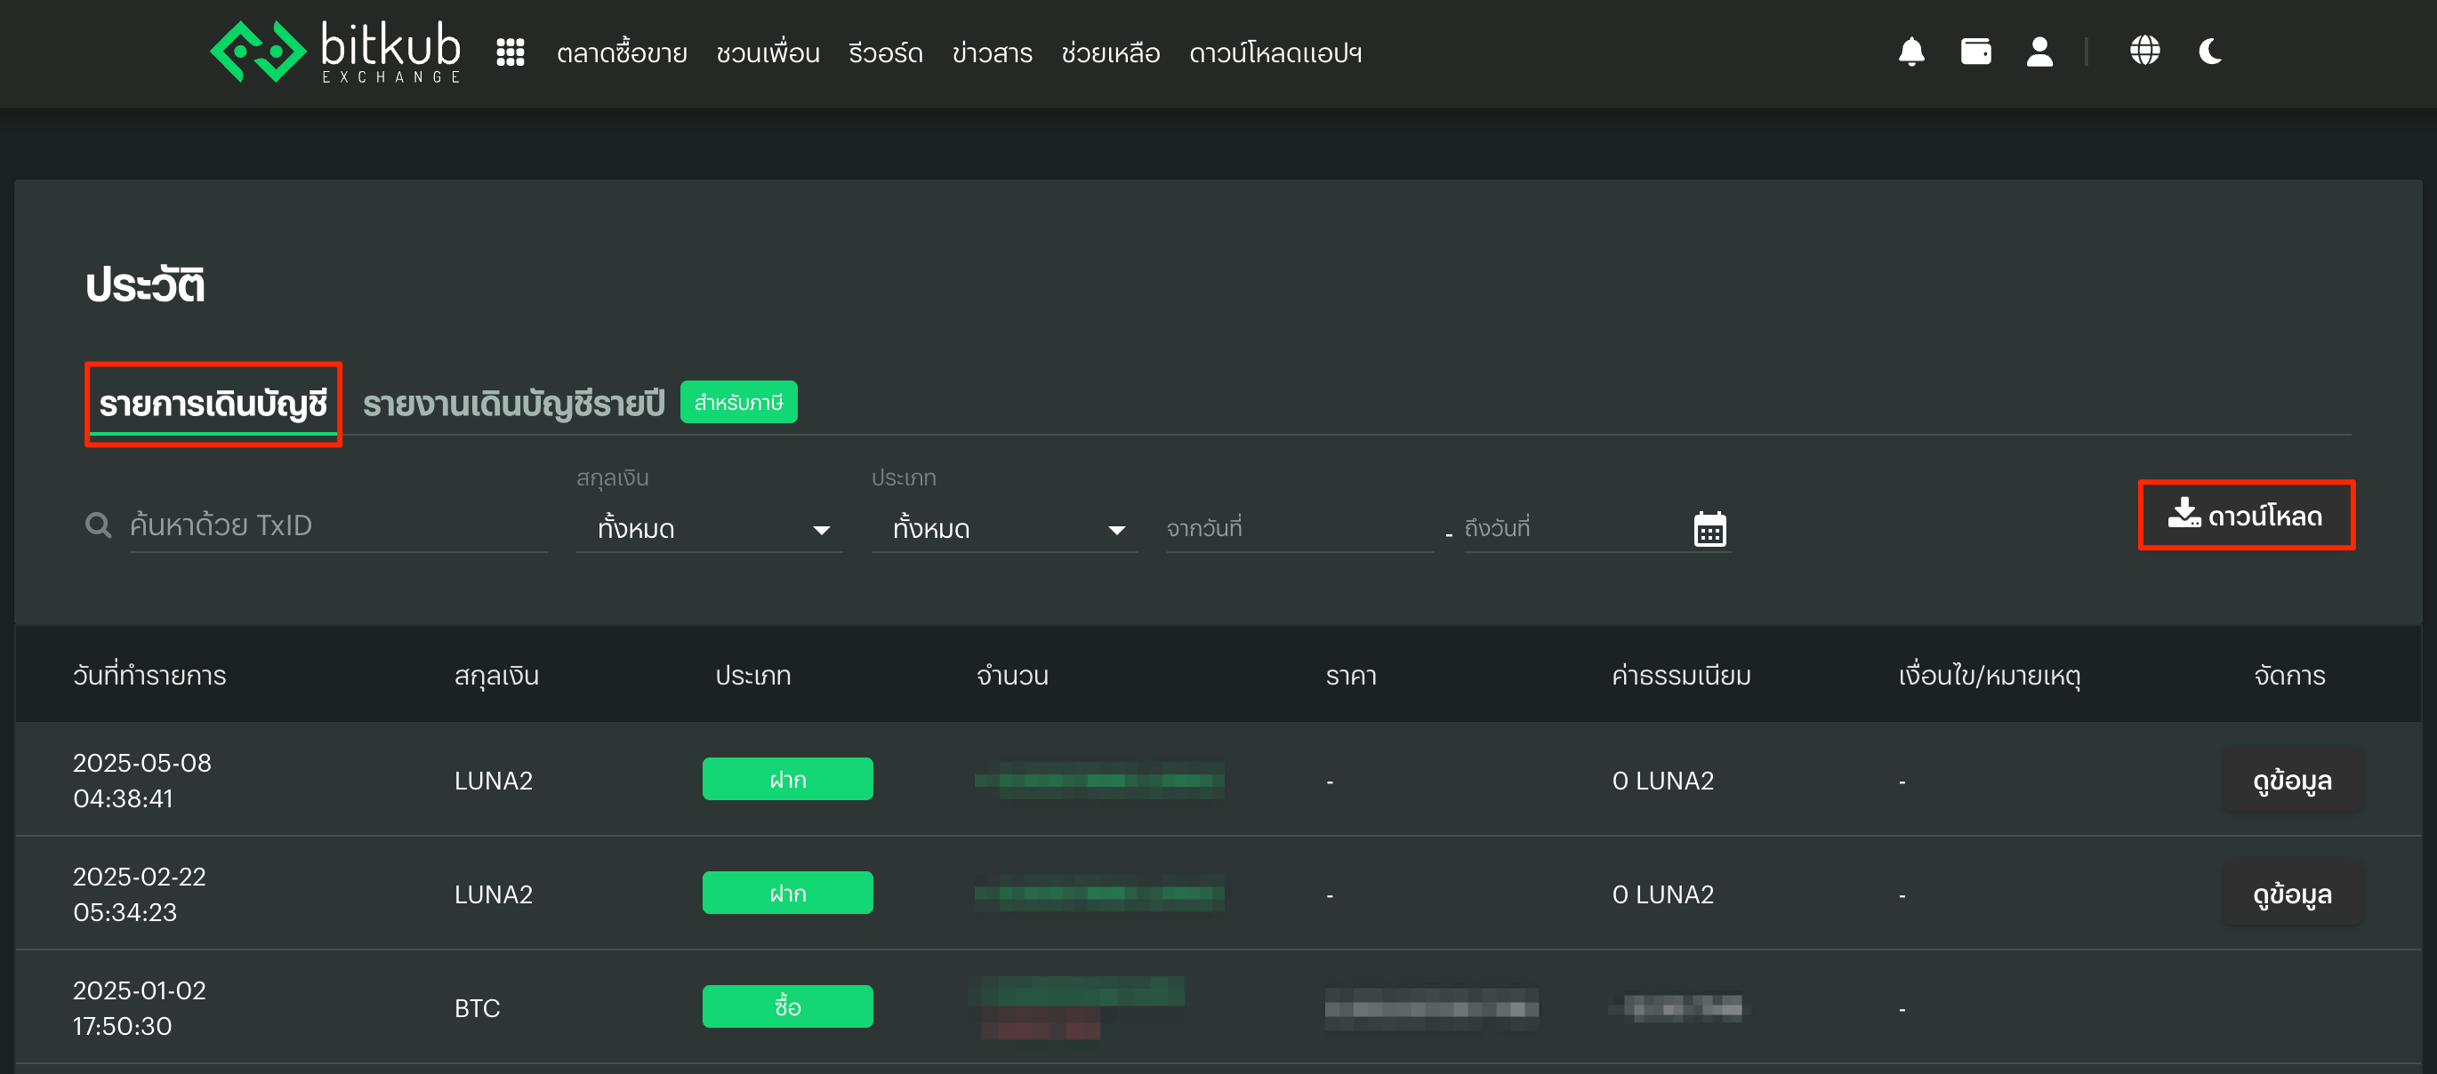Viewport: 2437px width, 1074px height.
Task: Switch to รายงานเดินบัญชีรายปี tab
Action: click(514, 404)
